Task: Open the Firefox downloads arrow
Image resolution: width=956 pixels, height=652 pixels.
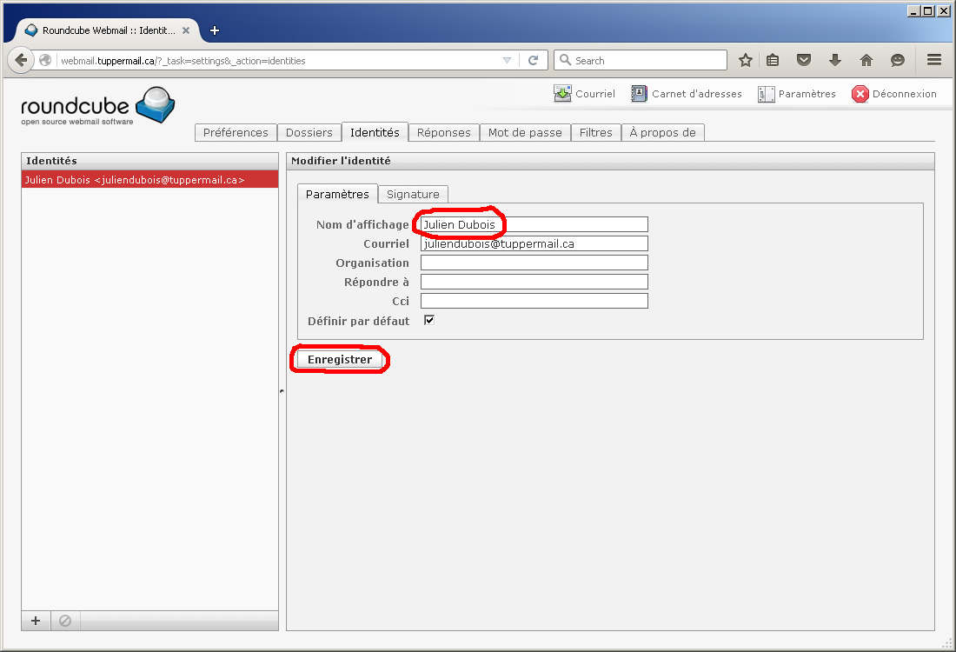Action: [835, 60]
